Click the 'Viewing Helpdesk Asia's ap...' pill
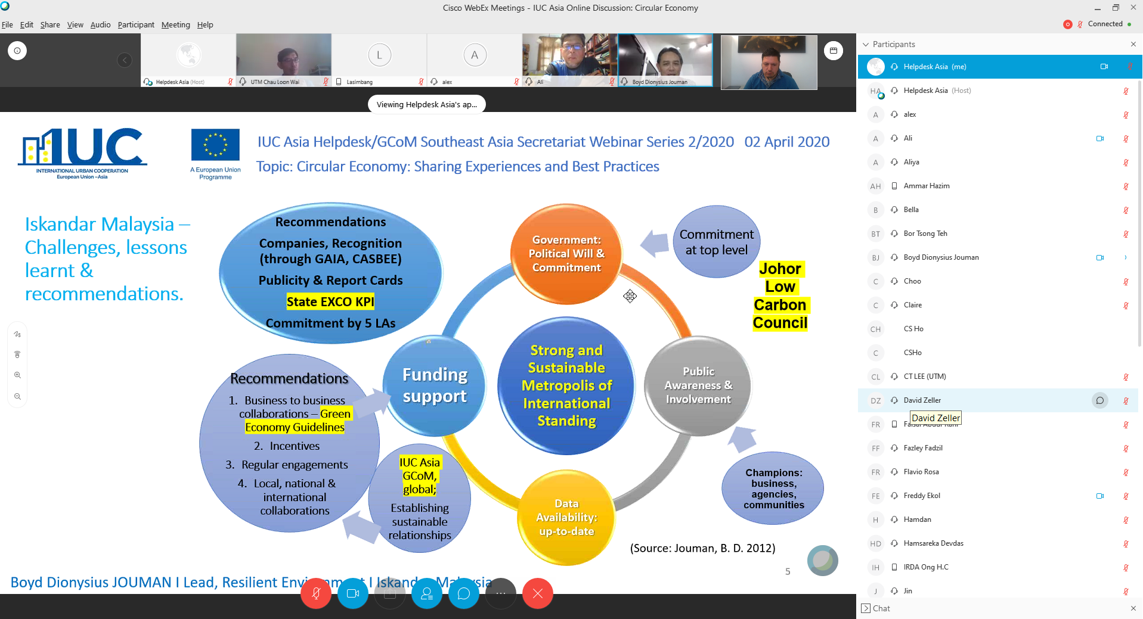Image resolution: width=1143 pixels, height=619 pixels. [426, 104]
